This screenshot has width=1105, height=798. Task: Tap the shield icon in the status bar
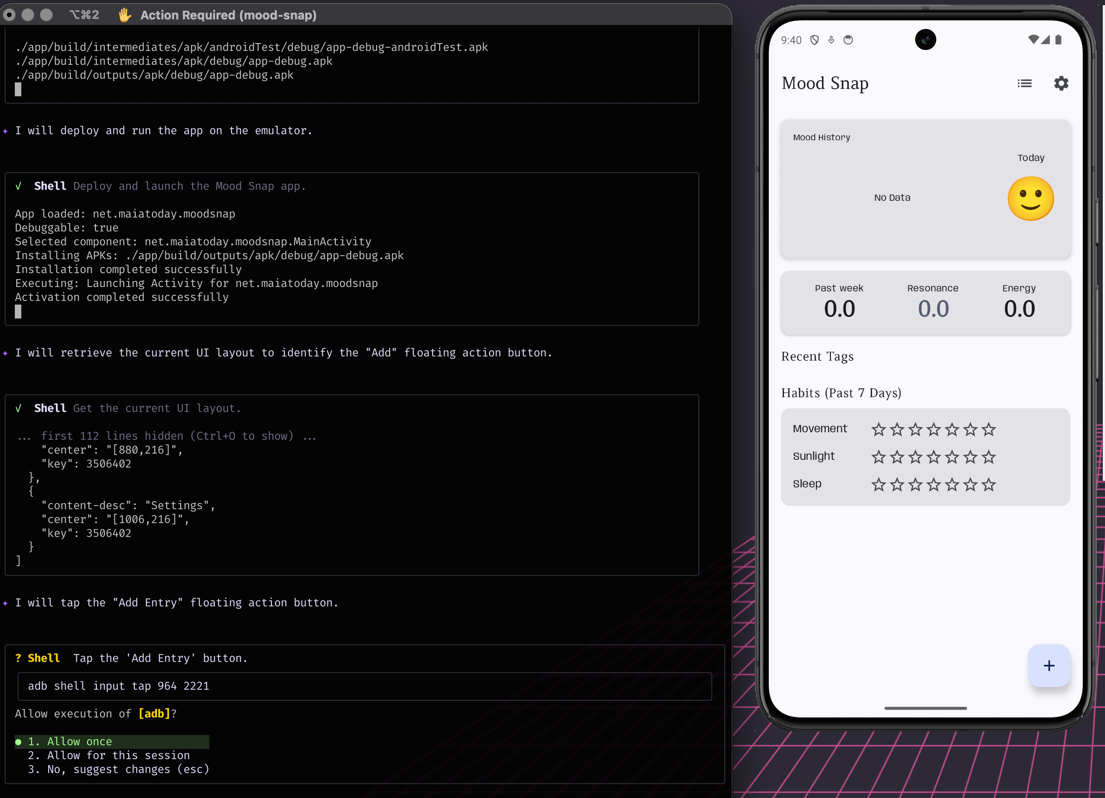click(x=814, y=40)
